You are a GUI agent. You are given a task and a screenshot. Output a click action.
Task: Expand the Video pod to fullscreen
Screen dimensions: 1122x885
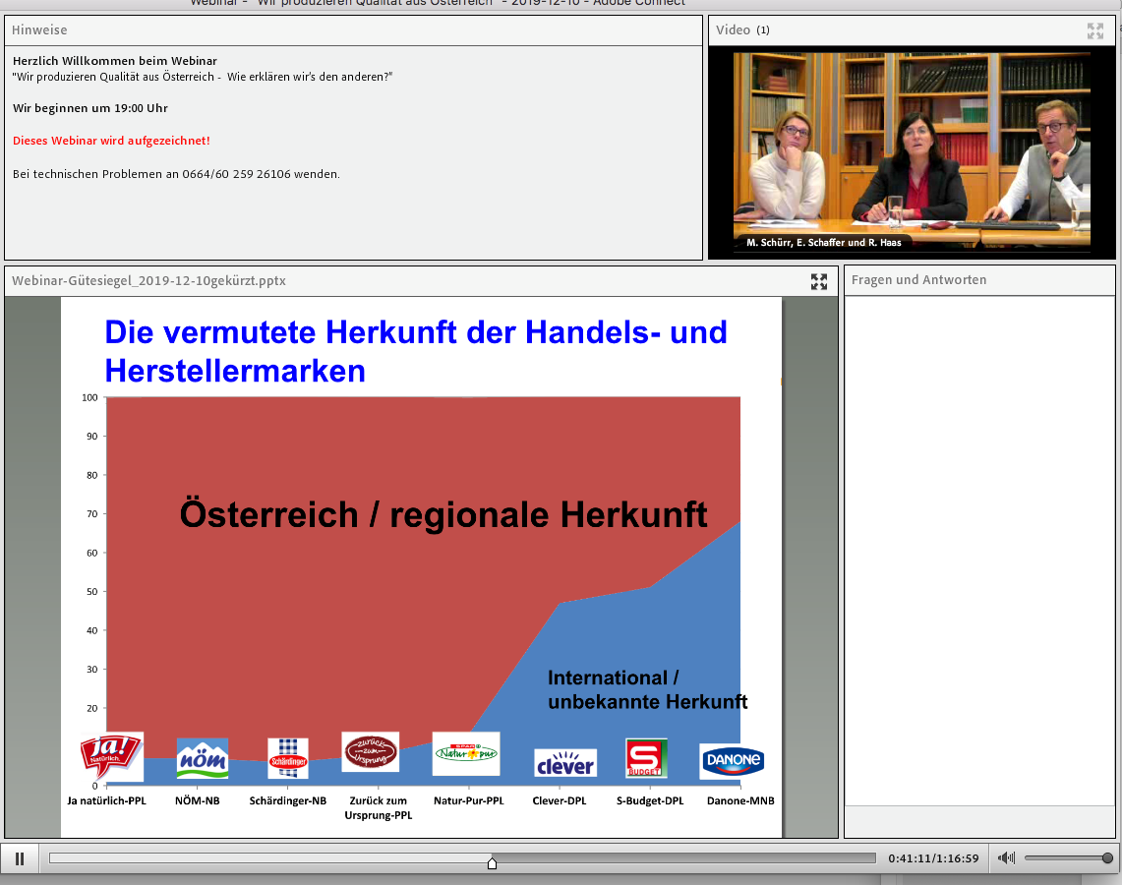[1094, 30]
